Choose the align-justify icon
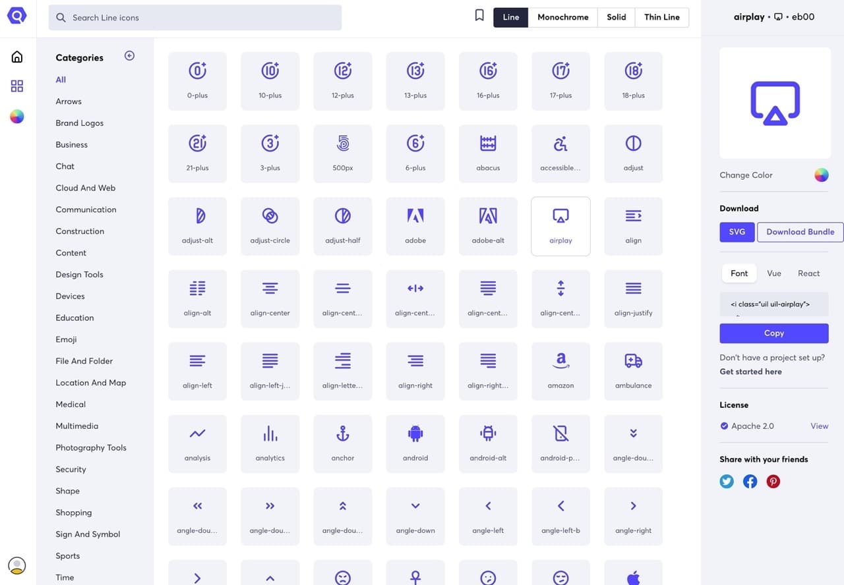 (633, 298)
